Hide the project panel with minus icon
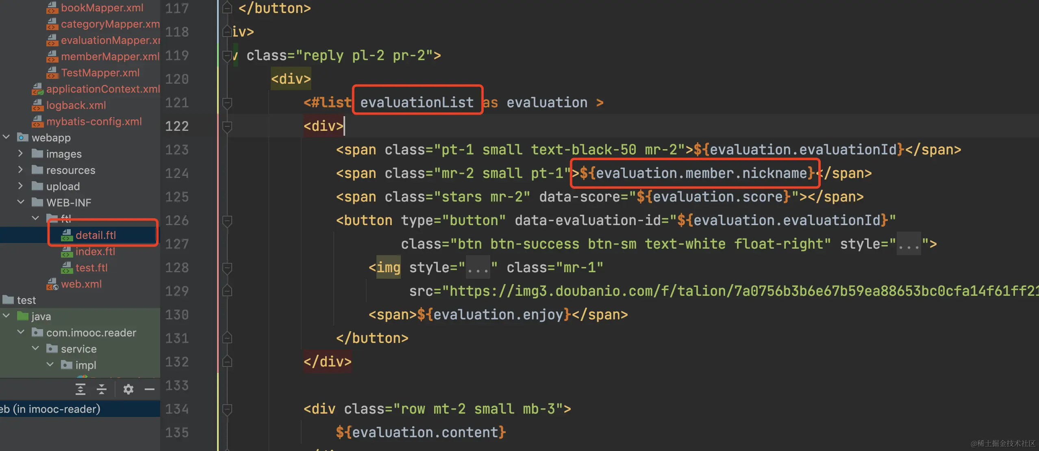This screenshot has height=451, width=1039. click(x=150, y=389)
